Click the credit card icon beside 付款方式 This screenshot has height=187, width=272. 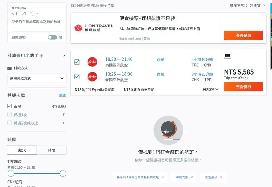point(10,68)
